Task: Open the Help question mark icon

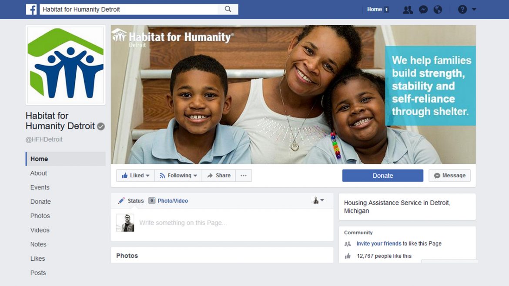Action: pyautogui.click(x=462, y=10)
